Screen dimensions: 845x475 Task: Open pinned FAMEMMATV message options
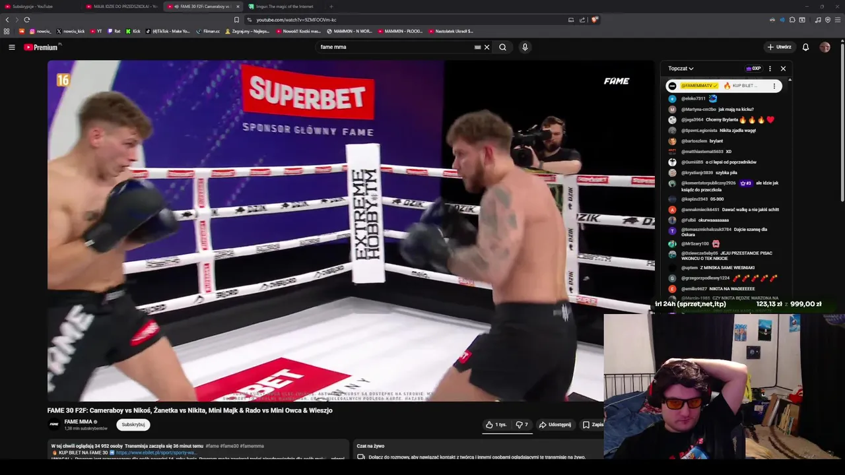pyautogui.click(x=774, y=86)
